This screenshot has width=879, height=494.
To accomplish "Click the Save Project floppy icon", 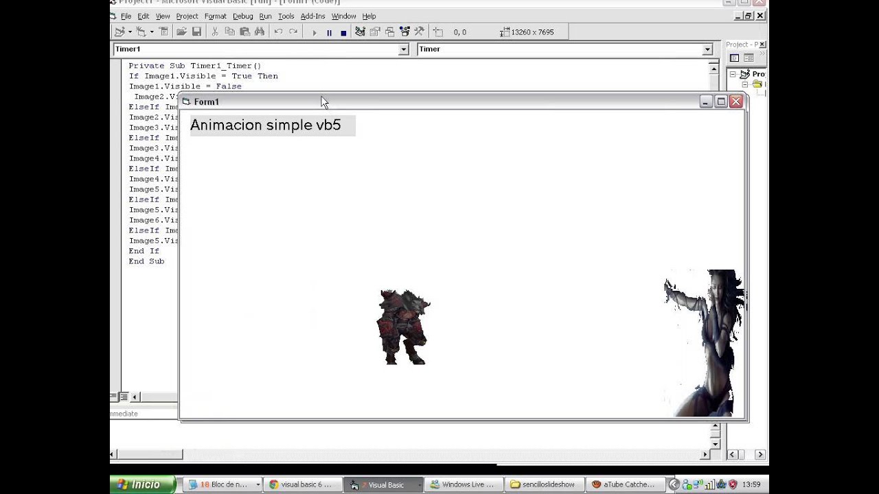I will point(196,32).
